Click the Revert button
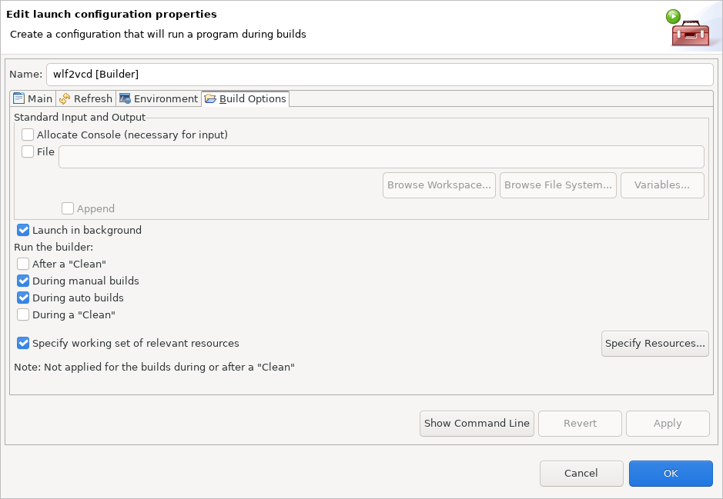This screenshot has width=723, height=499. pos(580,424)
